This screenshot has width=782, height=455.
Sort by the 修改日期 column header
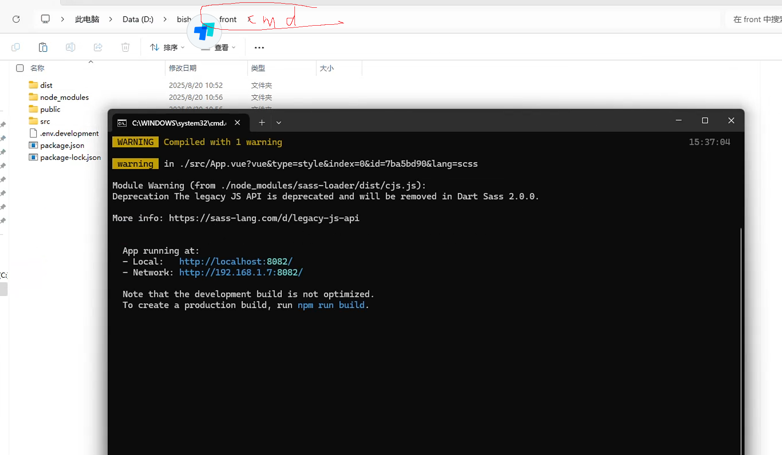[183, 68]
